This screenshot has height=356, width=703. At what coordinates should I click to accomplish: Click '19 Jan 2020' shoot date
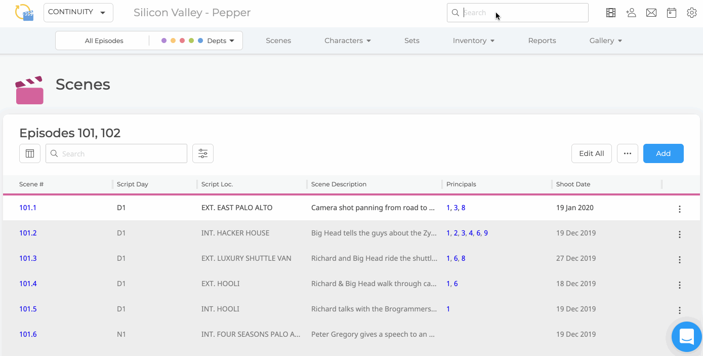coord(575,208)
